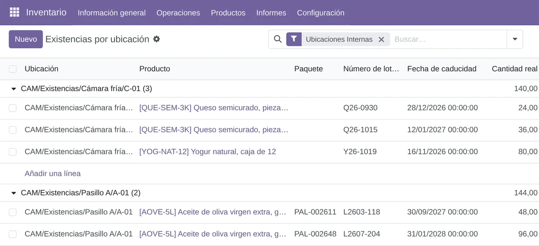Sort by the Cantidad real column header
Image resolution: width=539 pixels, height=246 pixels.
pos(514,69)
